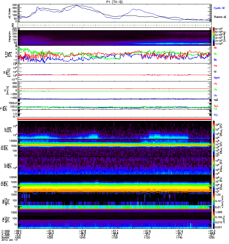Click the date label 2012 Jan 13
The height and width of the screenshot is (244, 229).
(9, 240)
